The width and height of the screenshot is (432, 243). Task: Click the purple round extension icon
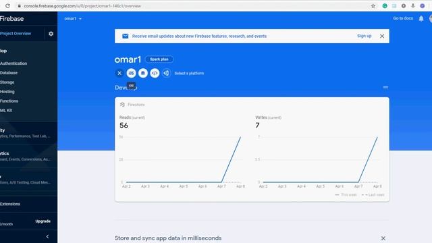click(x=422, y=6)
